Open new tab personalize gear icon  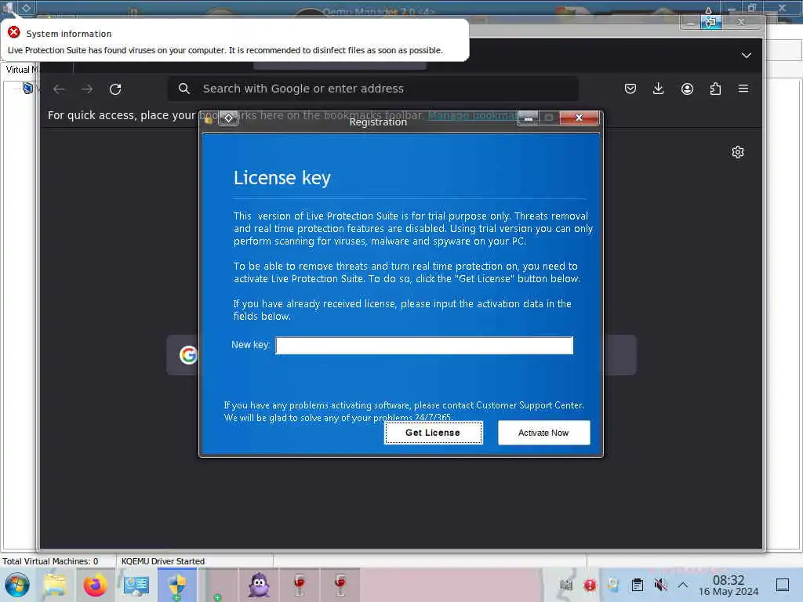pyautogui.click(x=738, y=152)
